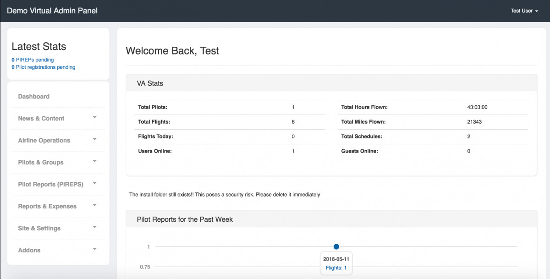Click the Site & Settings caret arrow
550x279 pixels.
click(94, 228)
